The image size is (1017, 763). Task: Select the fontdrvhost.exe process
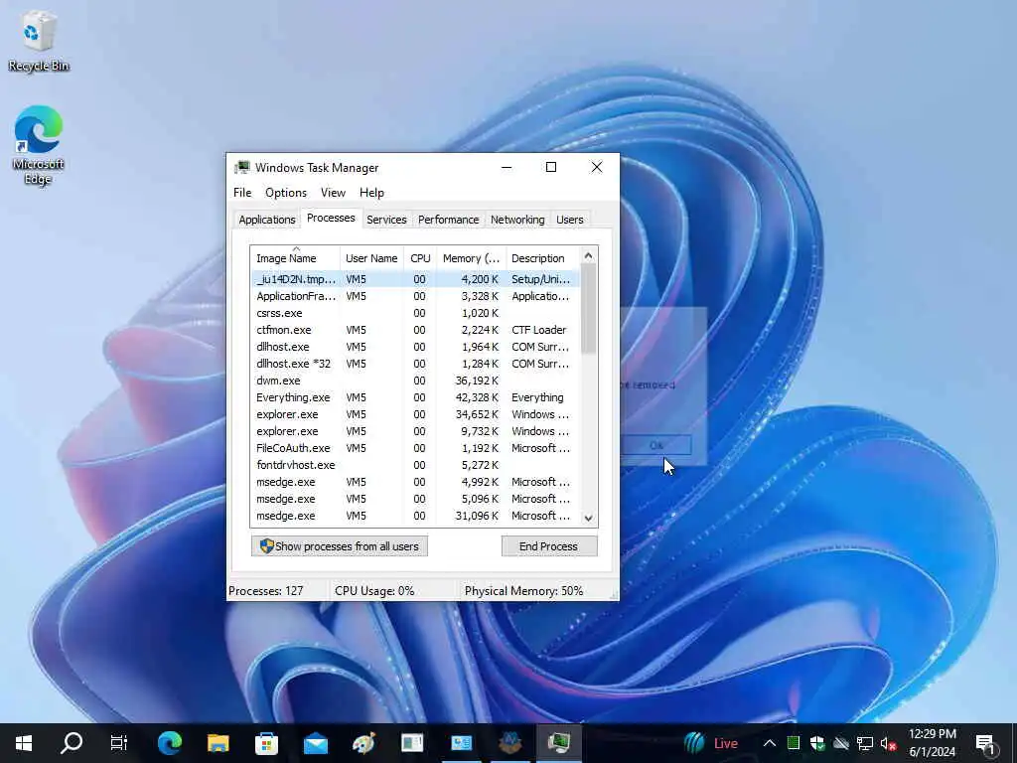tap(415, 465)
